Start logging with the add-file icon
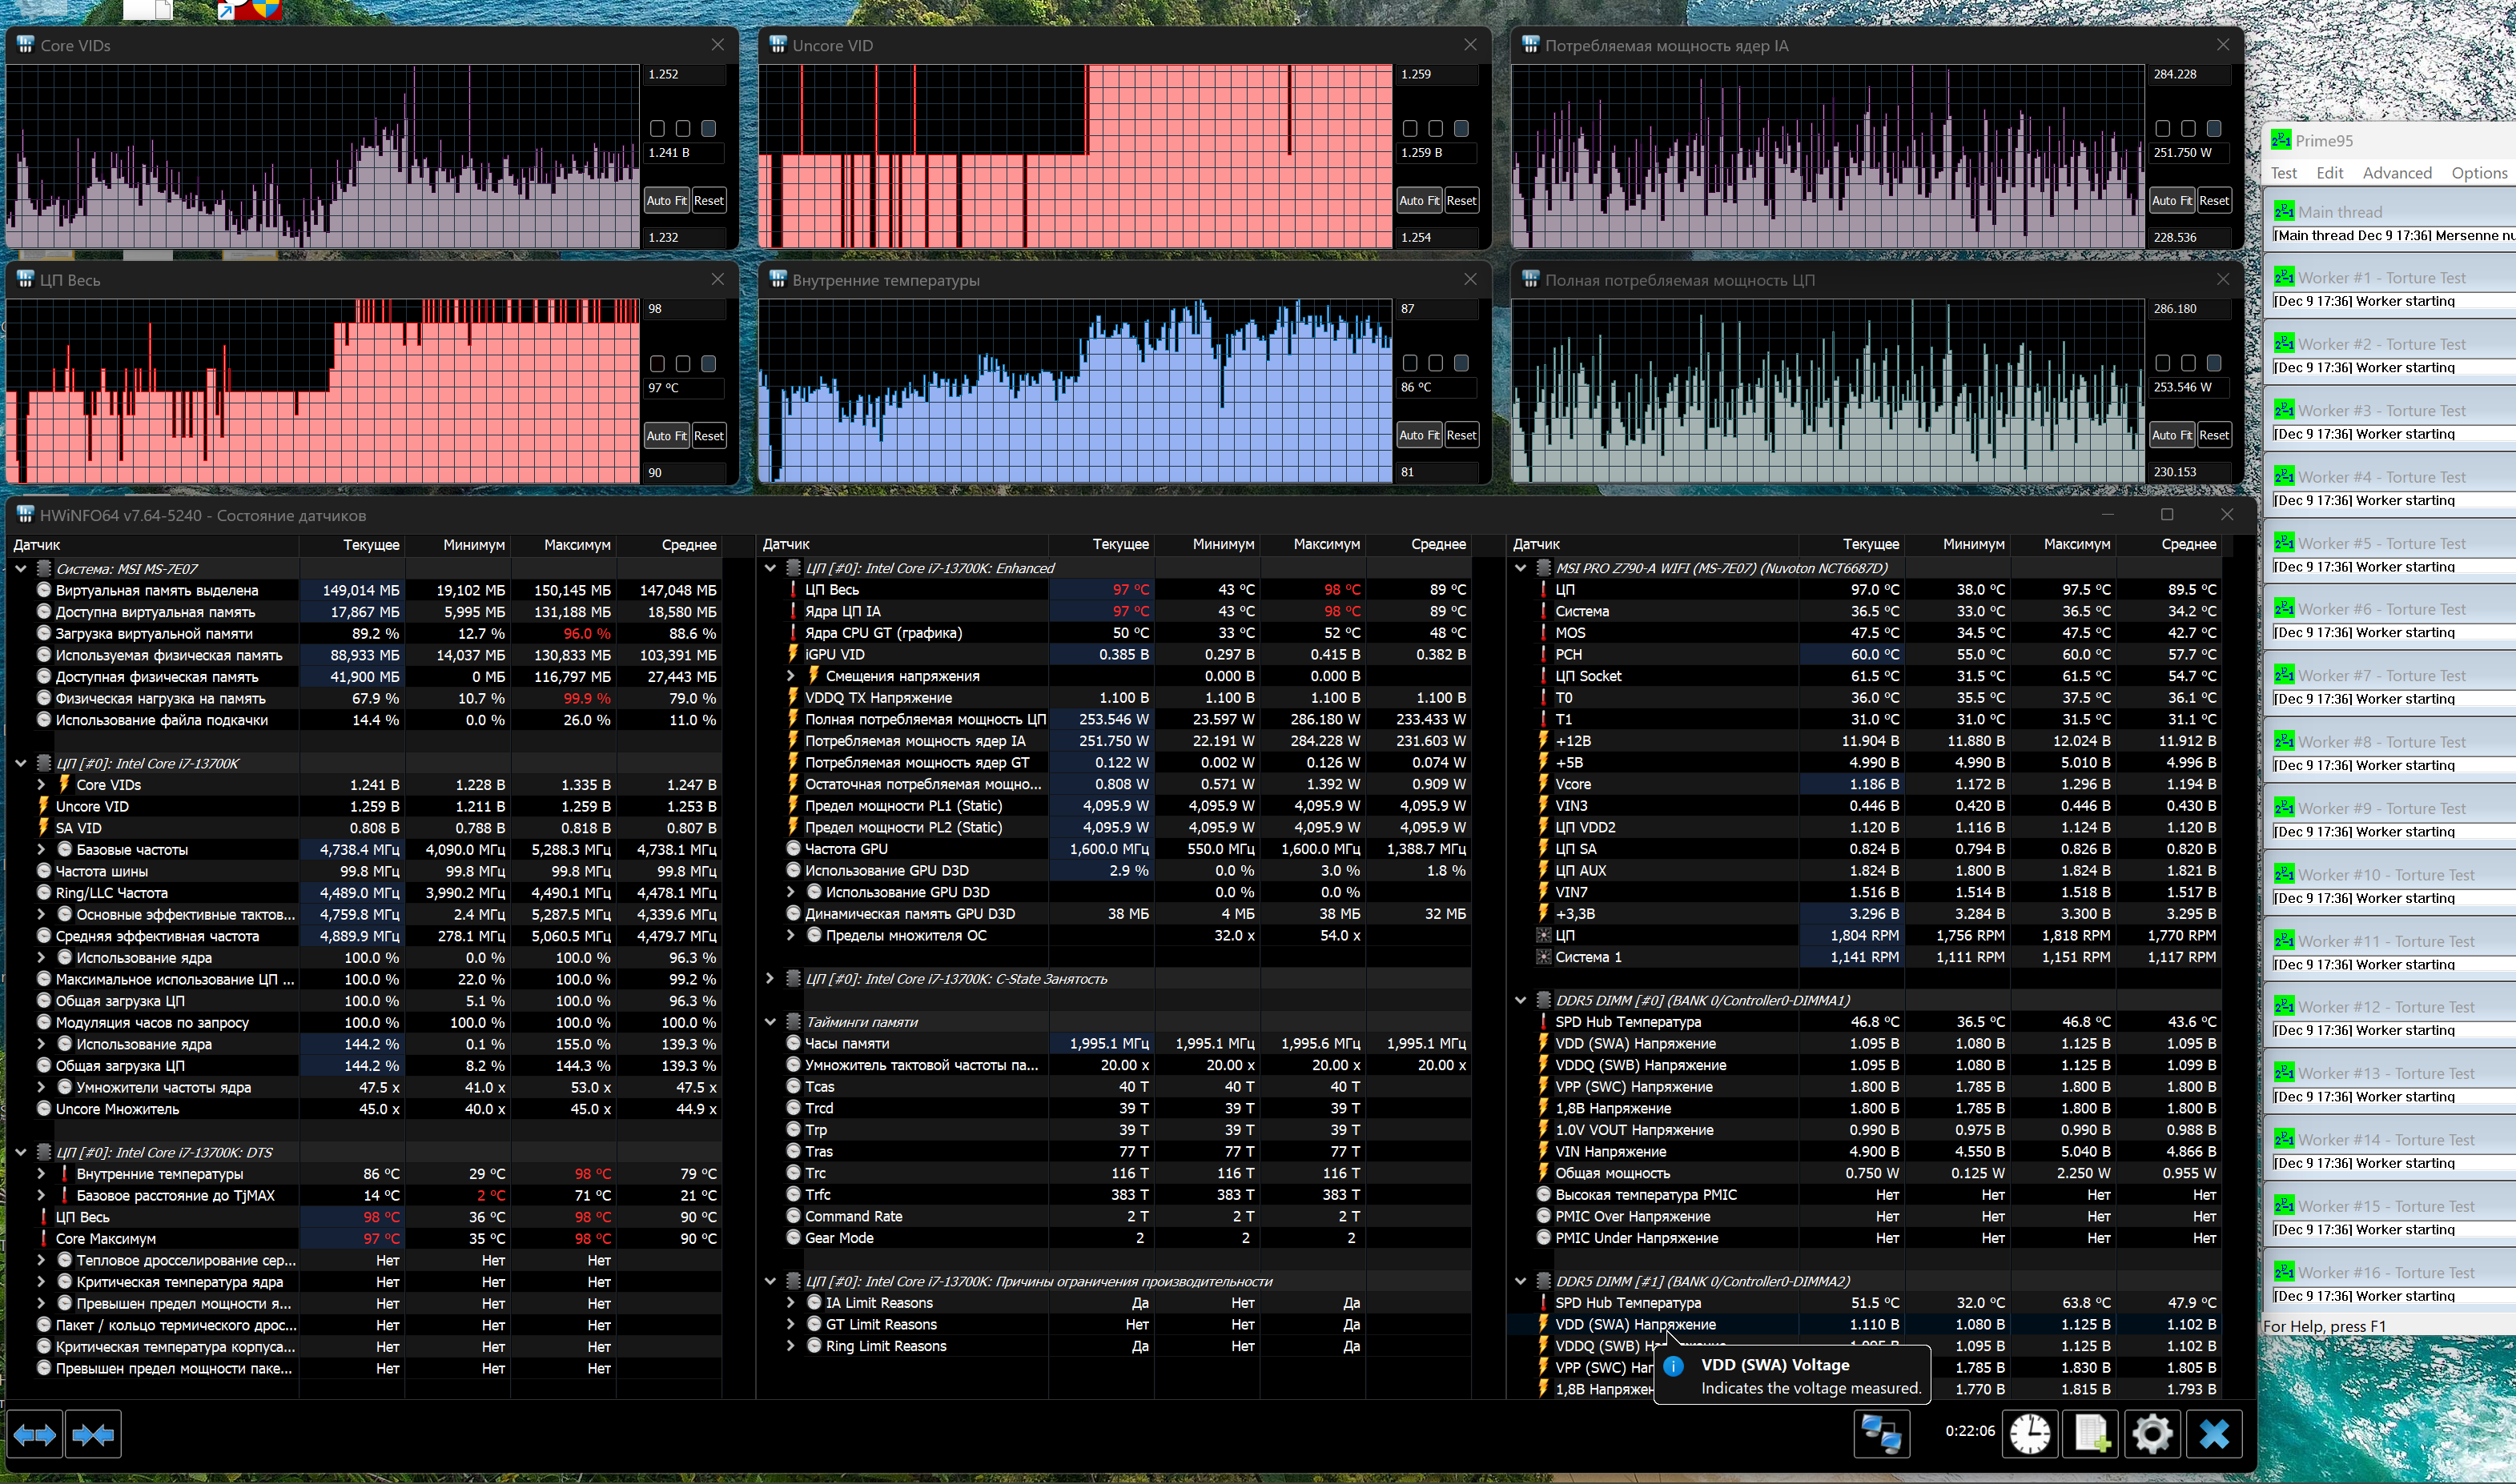This screenshot has width=2516, height=1484. coord(2092,1434)
